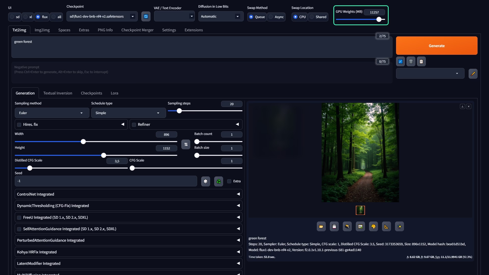
Task: Open the VAE / Text Encoder dropdown
Action: [x=174, y=16]
